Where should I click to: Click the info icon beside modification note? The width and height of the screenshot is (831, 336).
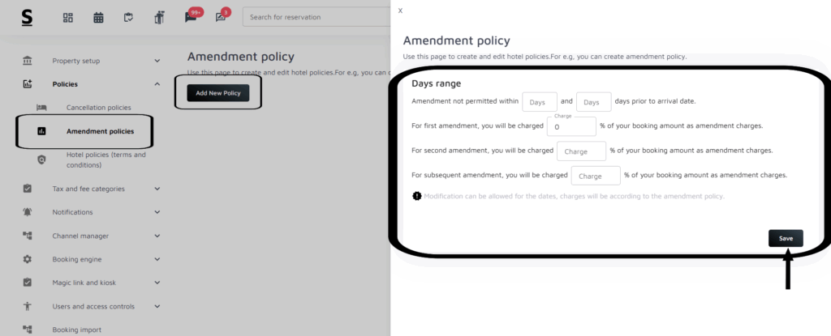point(417,196)
